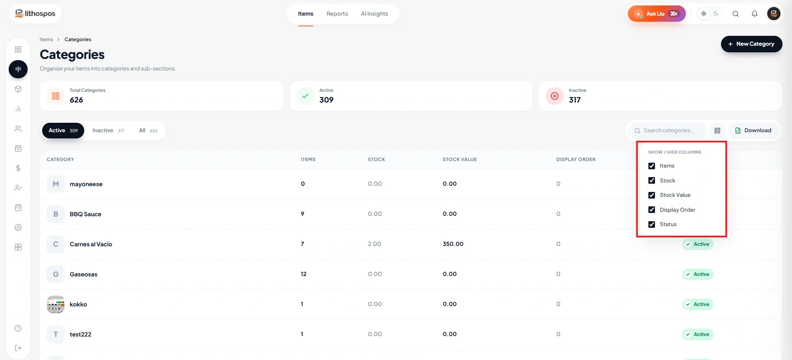Click the Inactive red X card icon
This screenshot has width=792, height=360.
555,96
